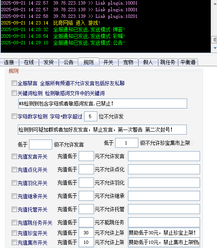This screenshot has height=248, width=217.
Task: Click the 充值低于 amount field for 羽化
Action: 86,183
